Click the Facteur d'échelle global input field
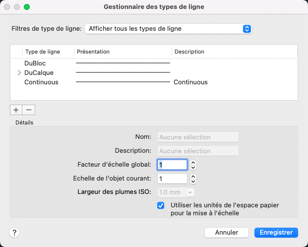This screenshot has width=308, height=247. point(172,165)
